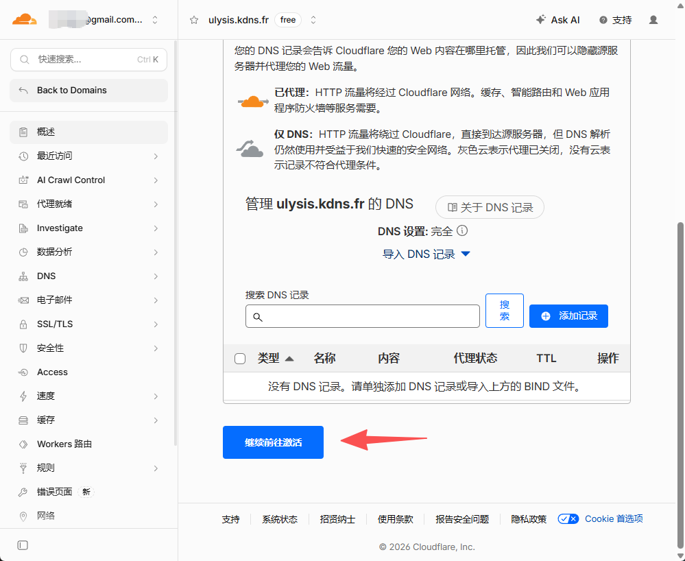This screenshot has width=685, height=561.
Task: Collapse sidebar with the panel icon
Action: (23, 545)
